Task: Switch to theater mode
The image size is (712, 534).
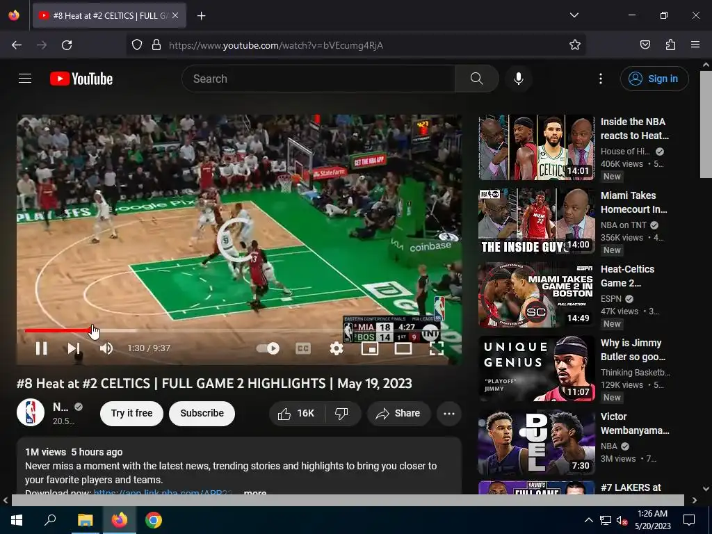Action: tap(403, 348)
